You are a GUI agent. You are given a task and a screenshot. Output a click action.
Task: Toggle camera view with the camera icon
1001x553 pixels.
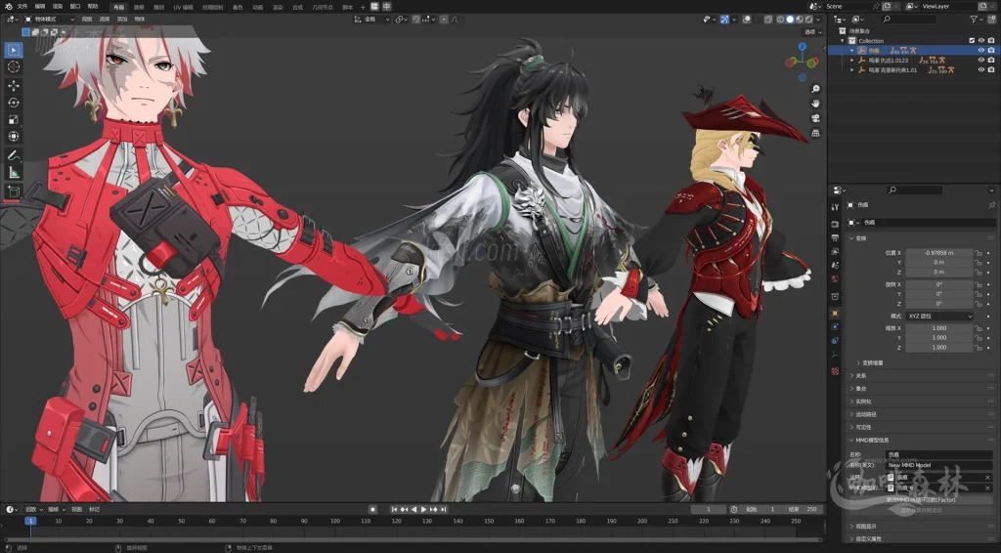(x=815, y=118)
